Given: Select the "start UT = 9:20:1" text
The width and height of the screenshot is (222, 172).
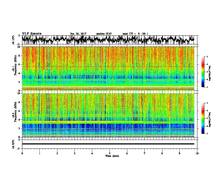Looking at the screenshot, I should (135, 34).
